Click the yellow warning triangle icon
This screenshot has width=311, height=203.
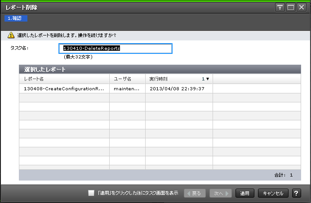click(11, 35)
